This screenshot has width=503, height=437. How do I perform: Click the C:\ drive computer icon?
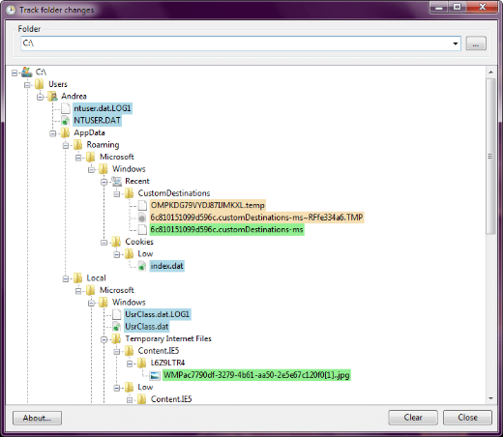tap(26, 73)
